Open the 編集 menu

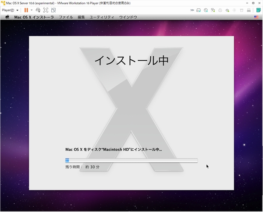point(81,17)
